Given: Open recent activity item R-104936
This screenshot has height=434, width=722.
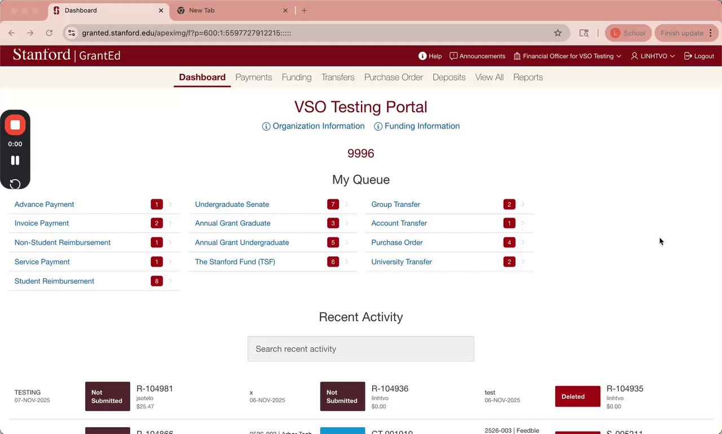Looking at the screenshot, I should click(x=390, y=388).
